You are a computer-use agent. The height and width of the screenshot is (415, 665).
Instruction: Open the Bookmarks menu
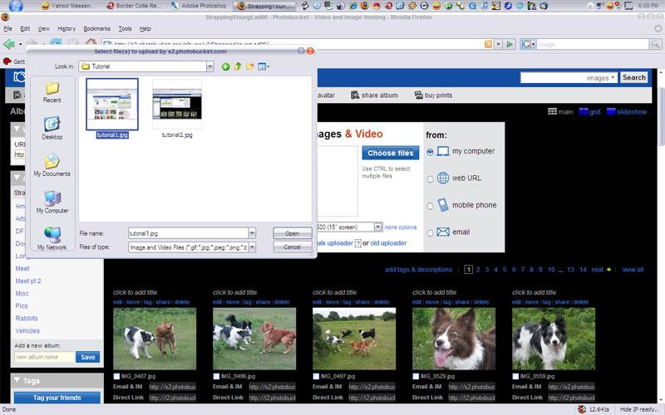click(96, 29)
